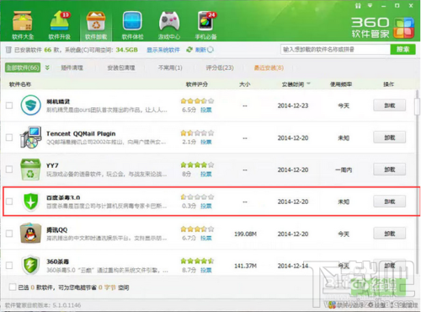421x312 pixels.
Task: Click the 199.08M size of 腾讯QQ
Action: (x=245, y=234)
